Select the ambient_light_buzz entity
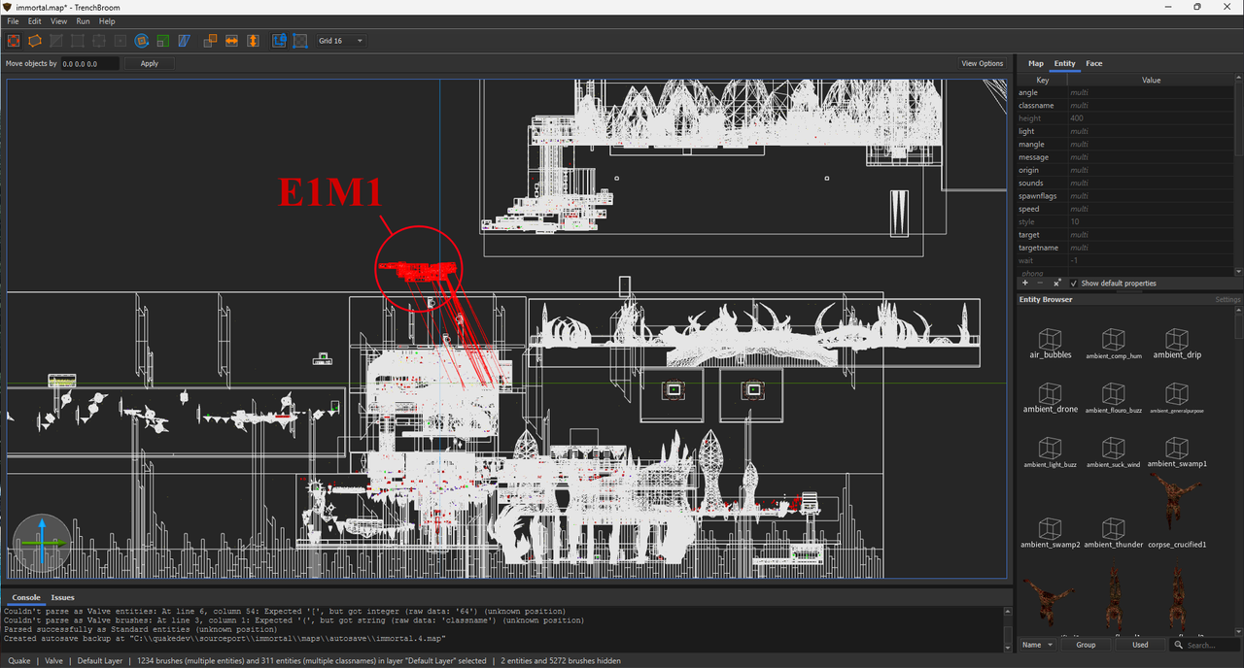The height and width of the screenshot is (668, 1244). (1050, 452)
